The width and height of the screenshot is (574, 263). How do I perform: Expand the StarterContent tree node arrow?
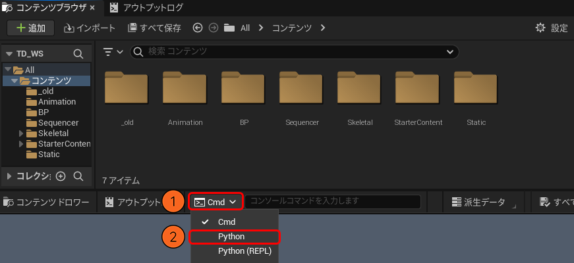click(x=21, y=144)
